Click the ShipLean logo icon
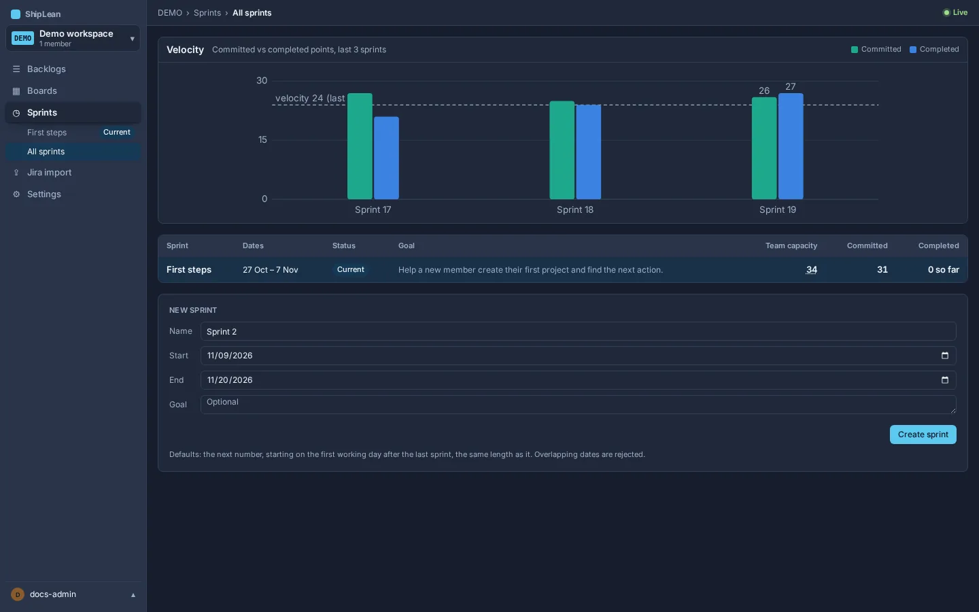Screen dimensions: 979x612 click(x=16, y=14)
